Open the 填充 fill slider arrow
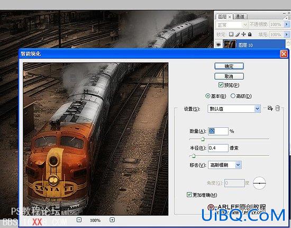 click(x=286, y=34)
